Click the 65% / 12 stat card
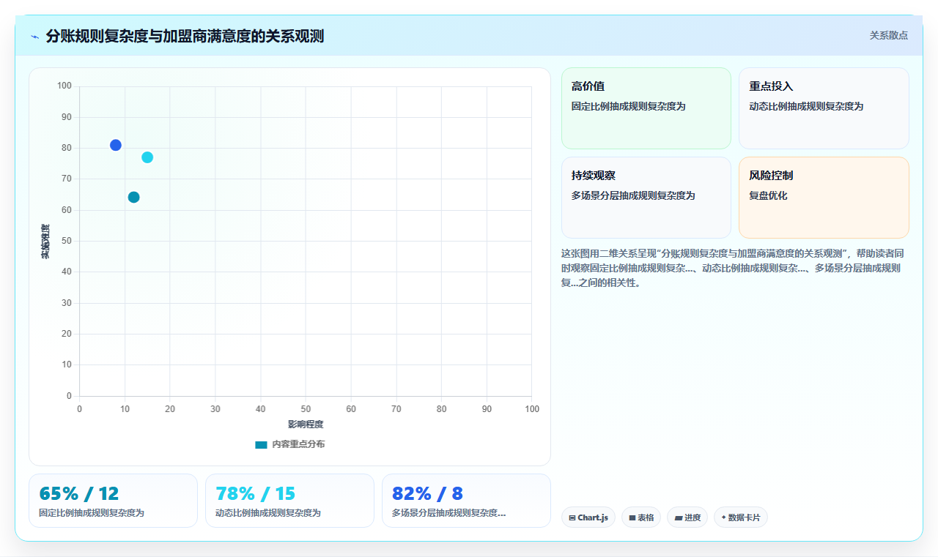This screenshot has height=557, width=938. click(113, 501)
